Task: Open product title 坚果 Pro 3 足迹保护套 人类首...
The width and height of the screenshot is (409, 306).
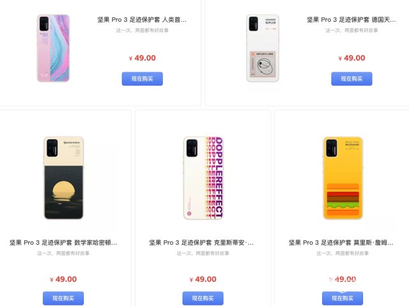Action: point(142,20)
